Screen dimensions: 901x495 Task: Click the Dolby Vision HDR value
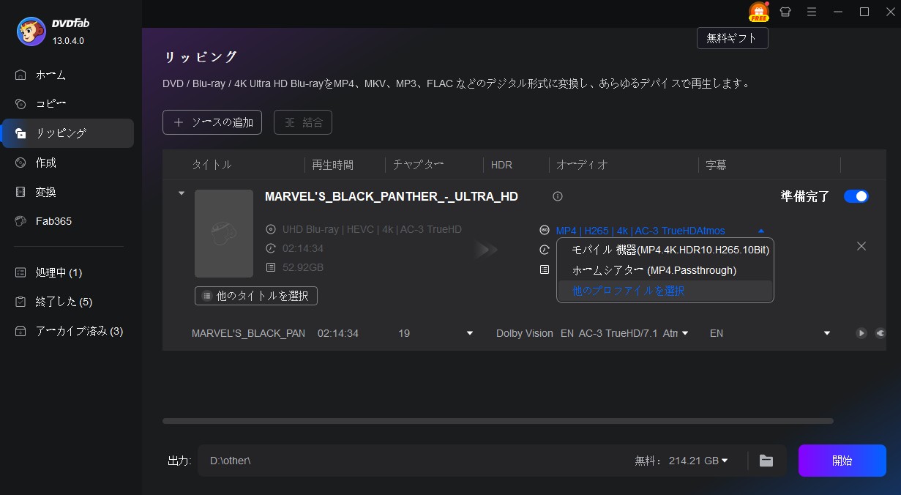point(525,333)
